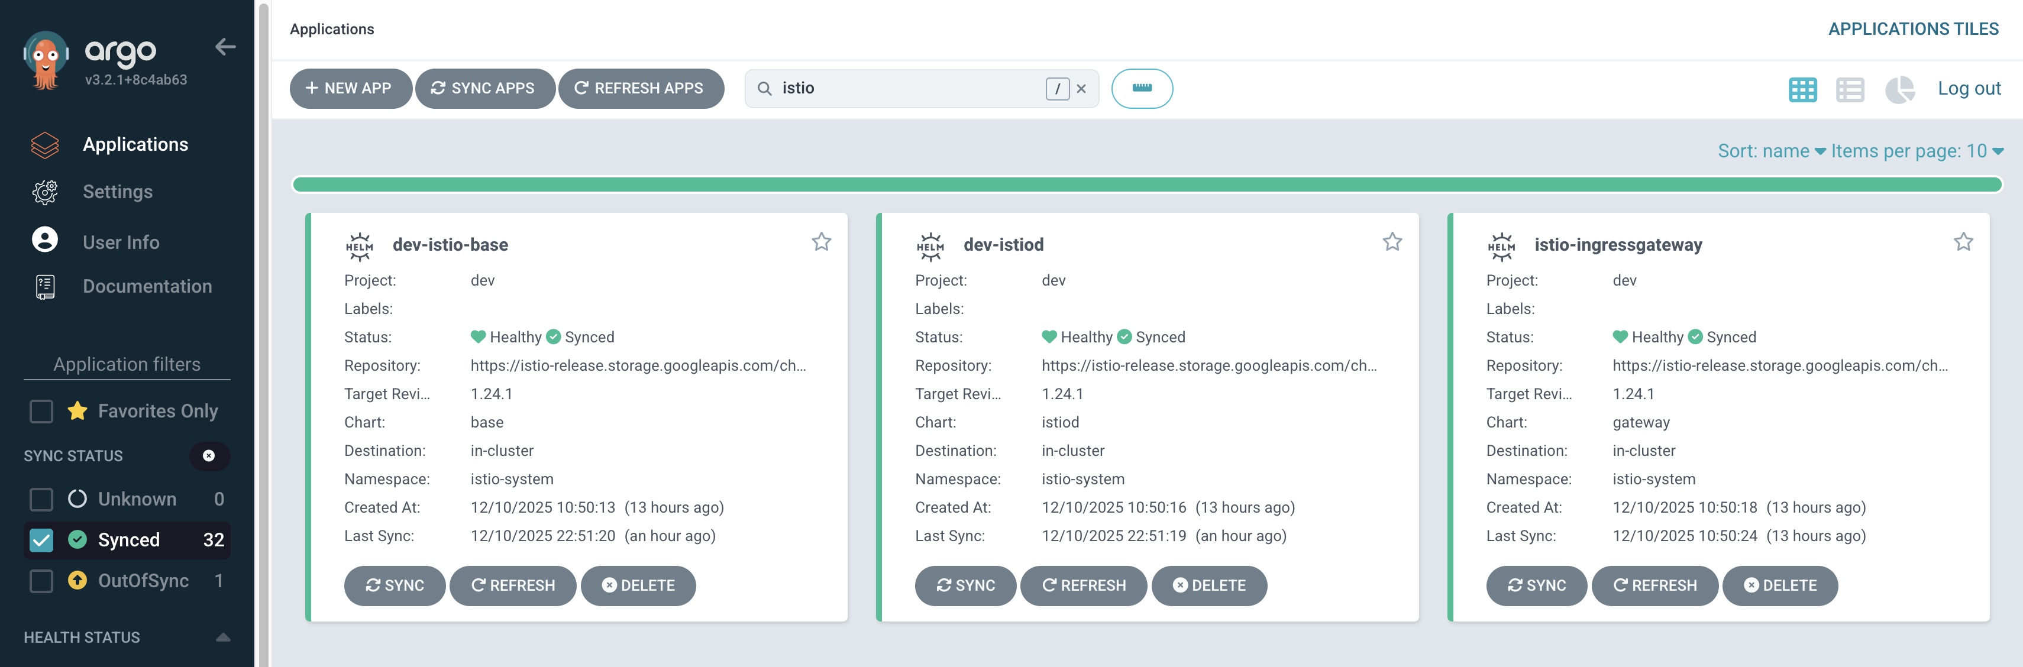Screen dimensions: 2023x667
Task: Switch to tiles grid view
Action: pyautogui.click(x=1802, y=89)
